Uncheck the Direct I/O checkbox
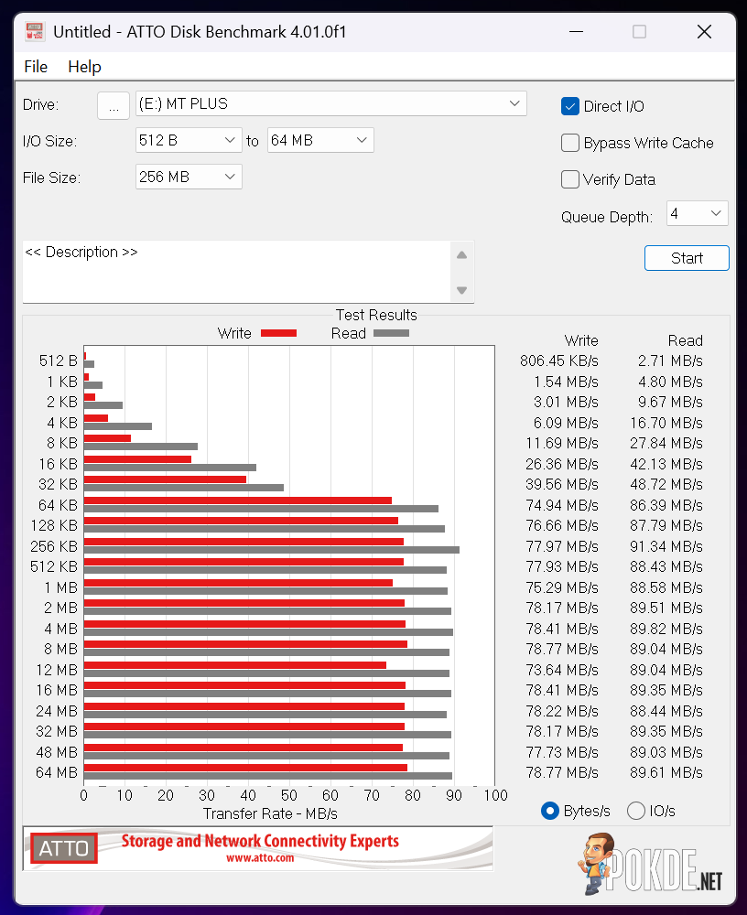747x915 pixels. point(570,106)
